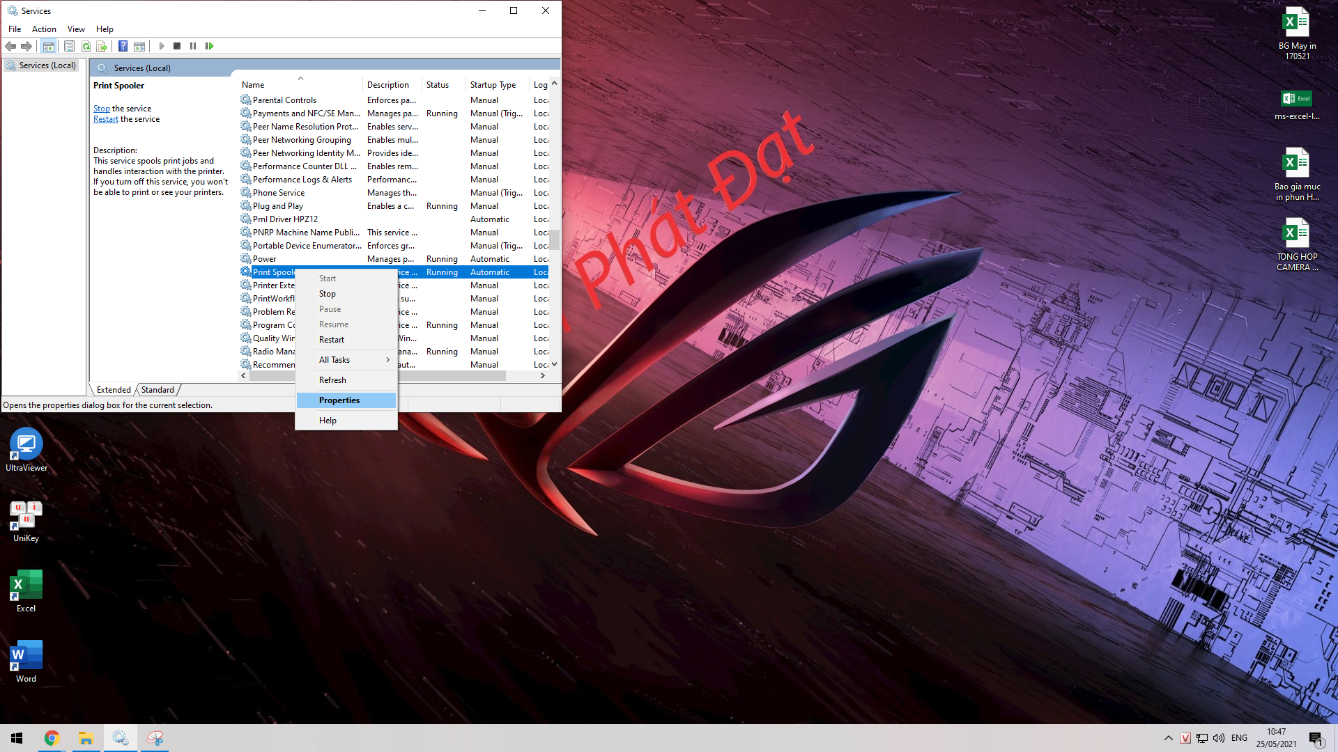Viewport: 1338px width, 752px height.
Task: Switch to the Extended tab
Action: point(114,390)
